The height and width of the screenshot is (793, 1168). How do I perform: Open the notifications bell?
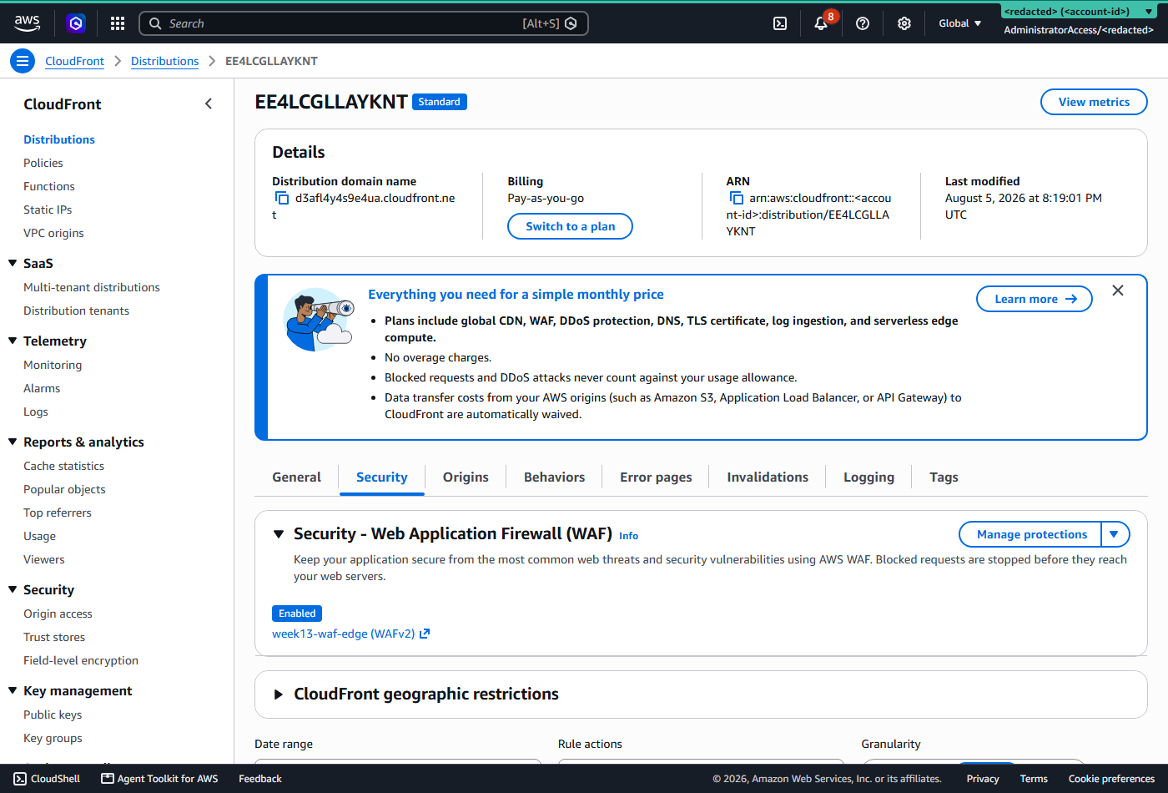821,23
